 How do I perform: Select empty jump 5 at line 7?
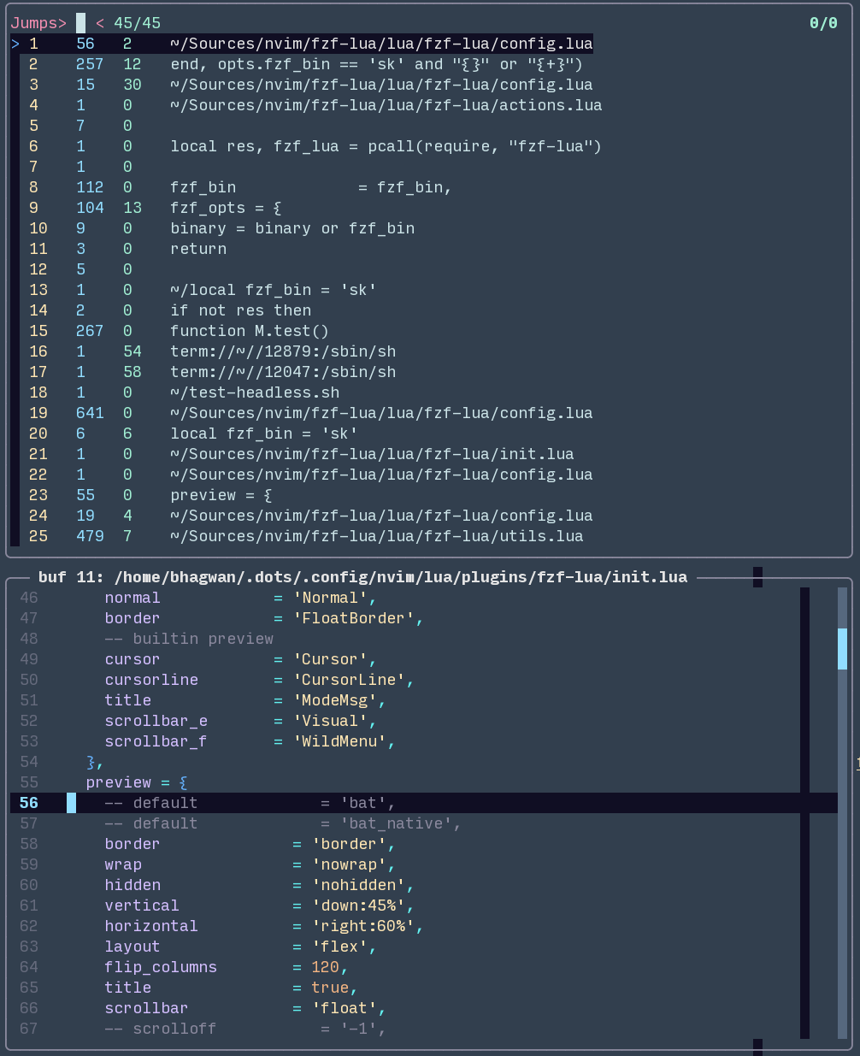(80, 126)
